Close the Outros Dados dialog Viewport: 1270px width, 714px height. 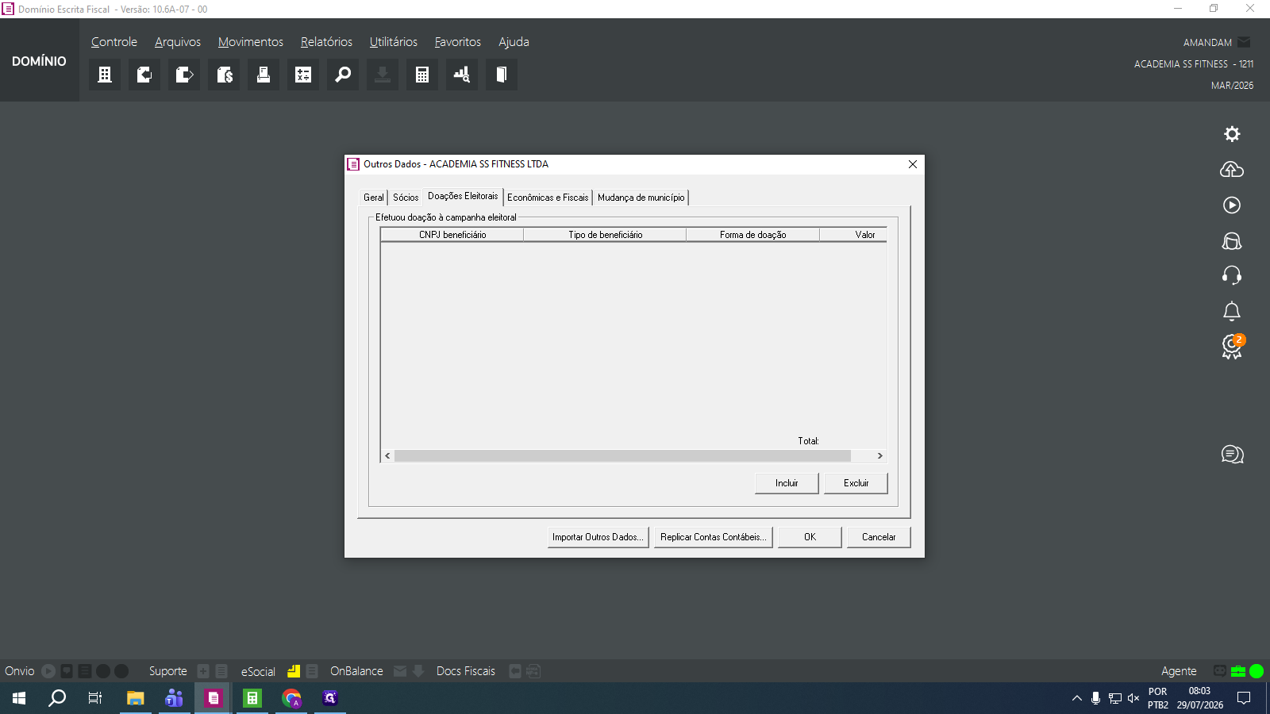point(913,164)
